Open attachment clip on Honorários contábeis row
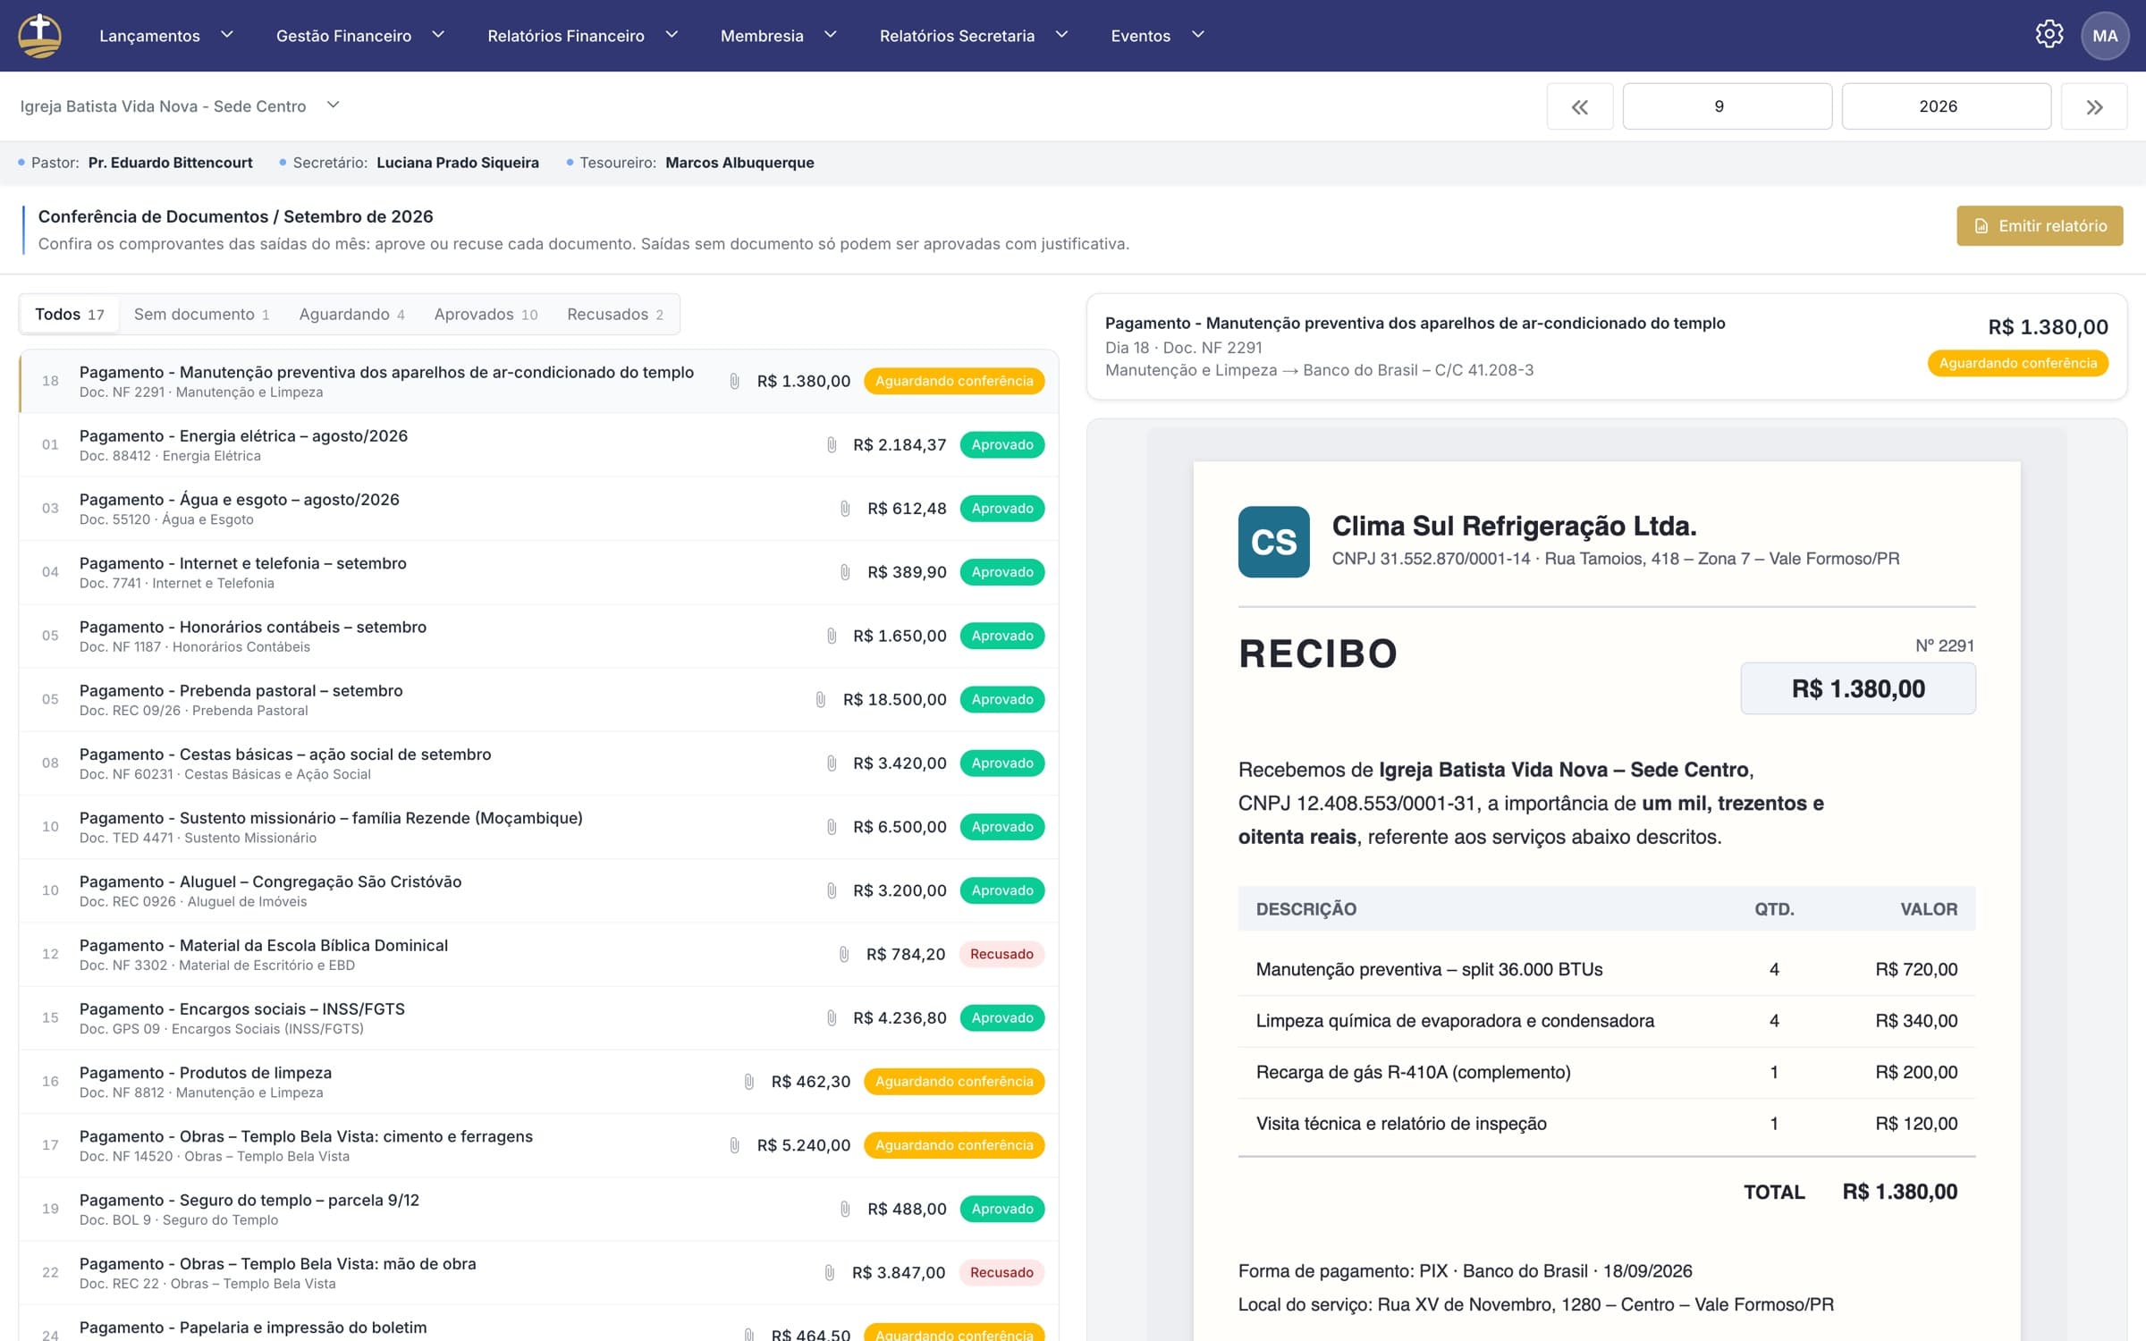Viewport: 2146px width, 1341px height. [832, 636]
